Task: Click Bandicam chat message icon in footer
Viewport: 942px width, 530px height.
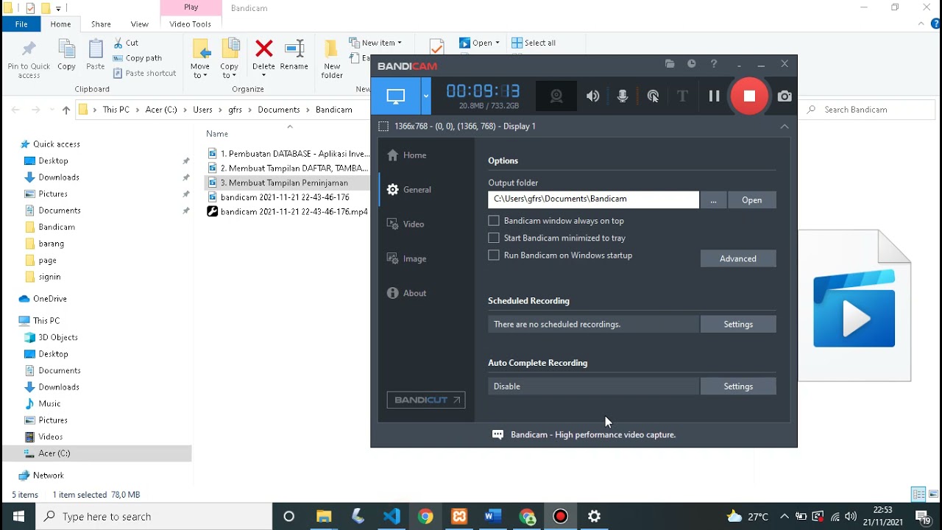Action: [497, 435]
